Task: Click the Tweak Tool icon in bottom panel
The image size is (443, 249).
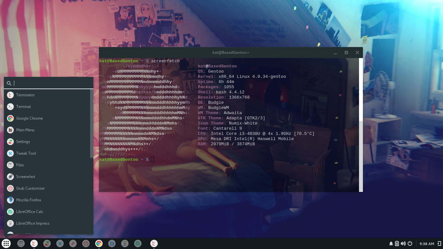Action: (x=60, y=243)
